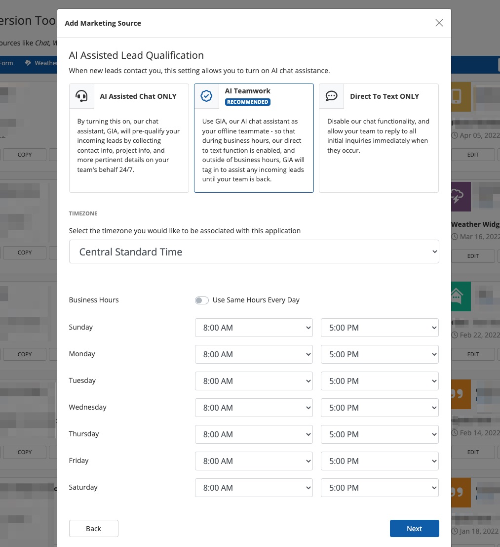Open the Central Standard Time timezone dropdown
500x547 pixels.
pyautogui.click(x=254, y=252)
